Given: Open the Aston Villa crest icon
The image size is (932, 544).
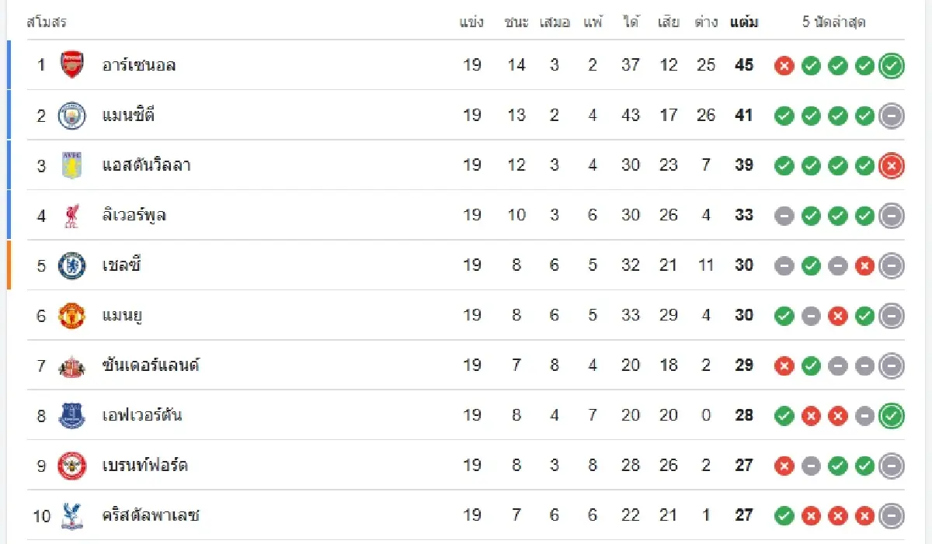Looking at the screenshot, I should pos(72,165).
